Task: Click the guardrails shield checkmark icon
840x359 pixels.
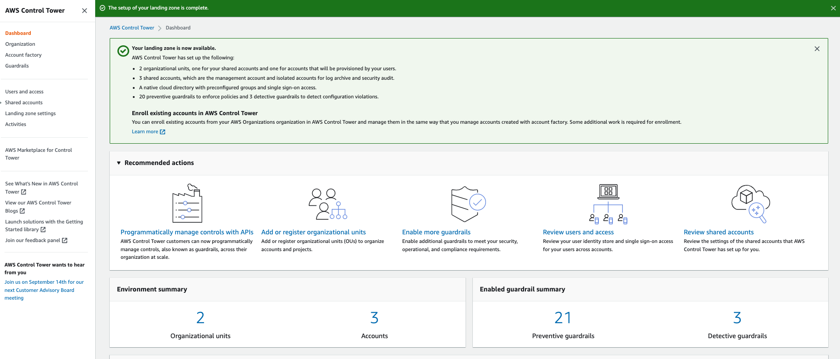Action: tap(468, 204)
